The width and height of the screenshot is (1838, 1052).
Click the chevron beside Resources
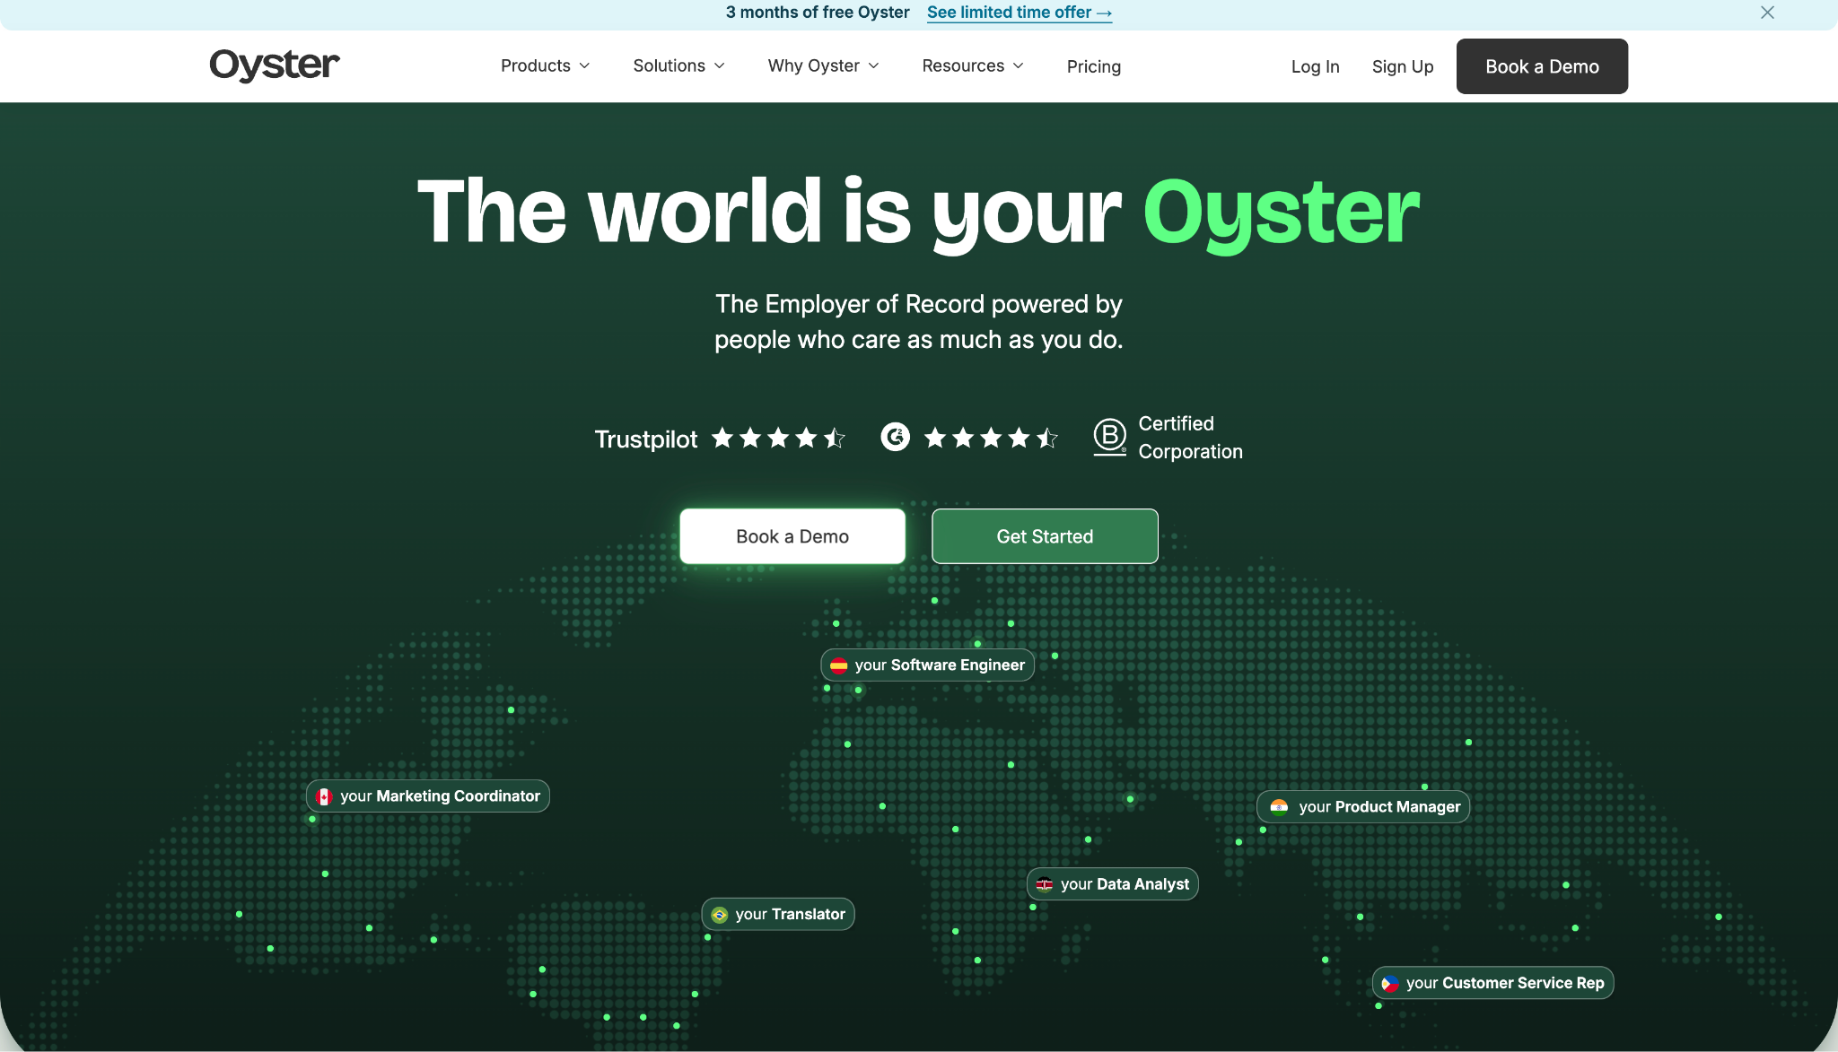point(1018,65)
